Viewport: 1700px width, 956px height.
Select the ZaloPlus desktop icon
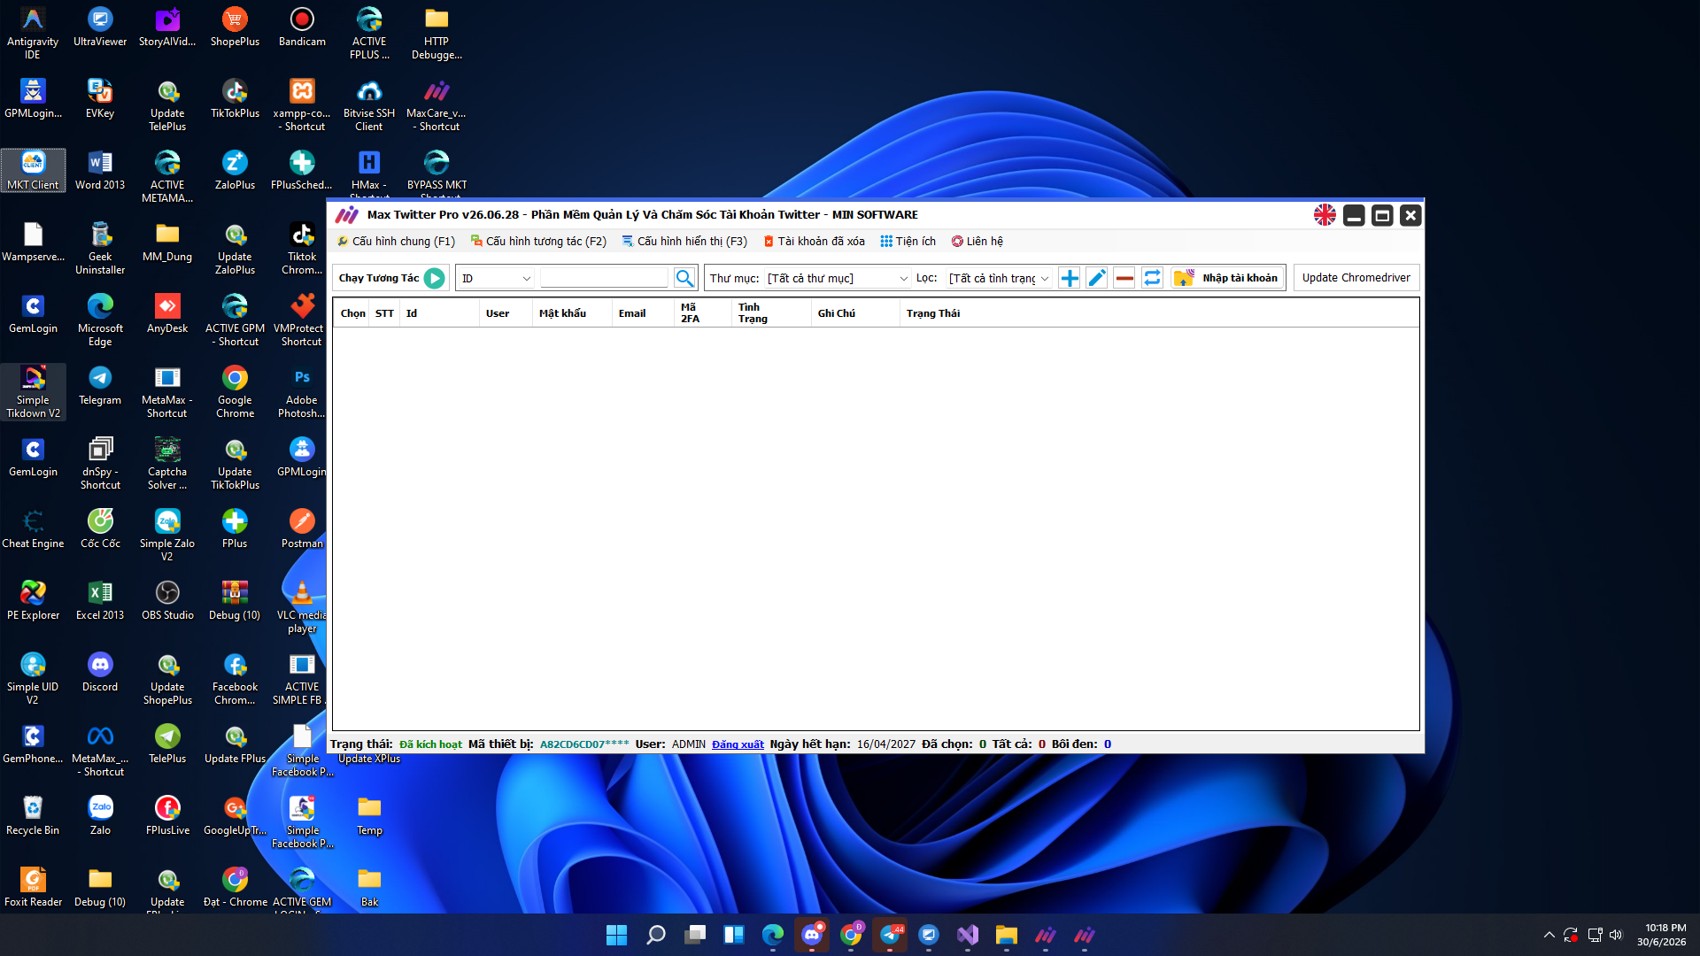click(235, 170)
